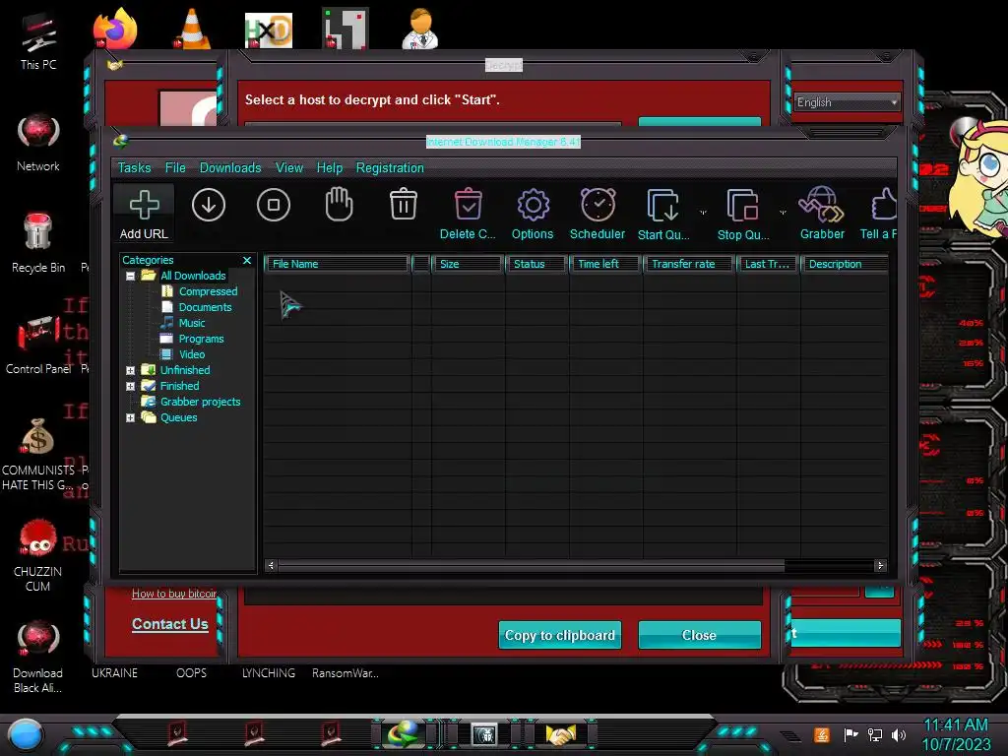The image size is (1008, 756).
Task: Open the Help menu
Action: (329, 167)
